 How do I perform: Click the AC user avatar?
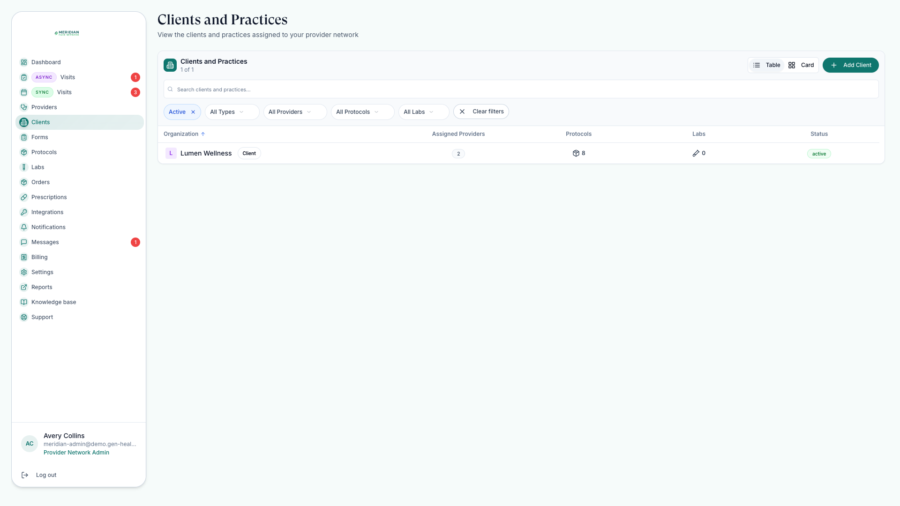30,444
